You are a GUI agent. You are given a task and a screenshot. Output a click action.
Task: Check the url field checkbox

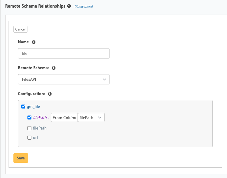(30, 138)
